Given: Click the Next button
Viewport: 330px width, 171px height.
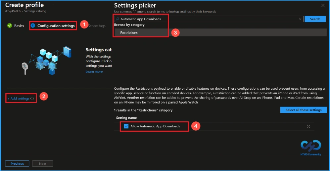Looking at the screenshot, I should click(42, 163).
